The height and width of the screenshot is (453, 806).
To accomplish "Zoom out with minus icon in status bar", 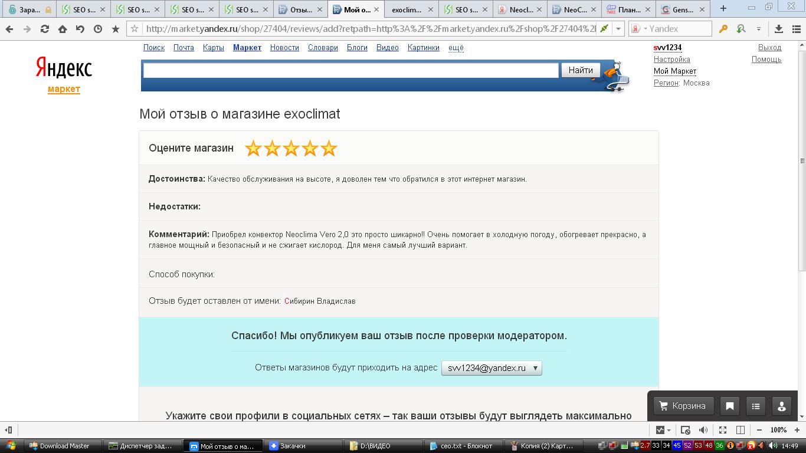I will point(759,430).
